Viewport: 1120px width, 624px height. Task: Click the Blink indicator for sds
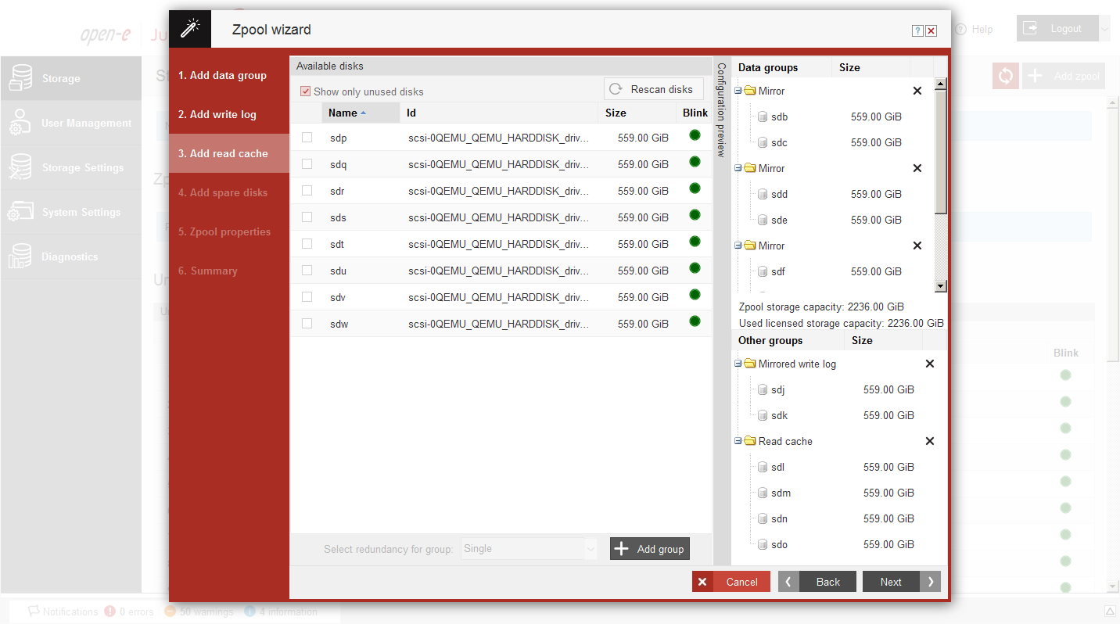pyautogui.click(x=695, y=215)
